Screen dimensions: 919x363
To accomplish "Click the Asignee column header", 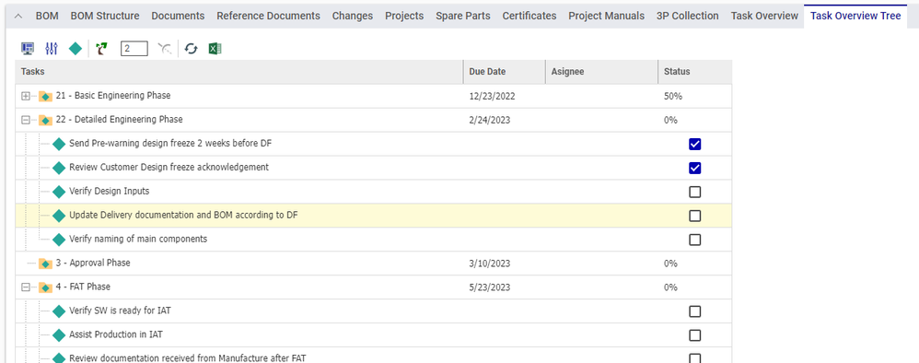I will tap(601, 72).
